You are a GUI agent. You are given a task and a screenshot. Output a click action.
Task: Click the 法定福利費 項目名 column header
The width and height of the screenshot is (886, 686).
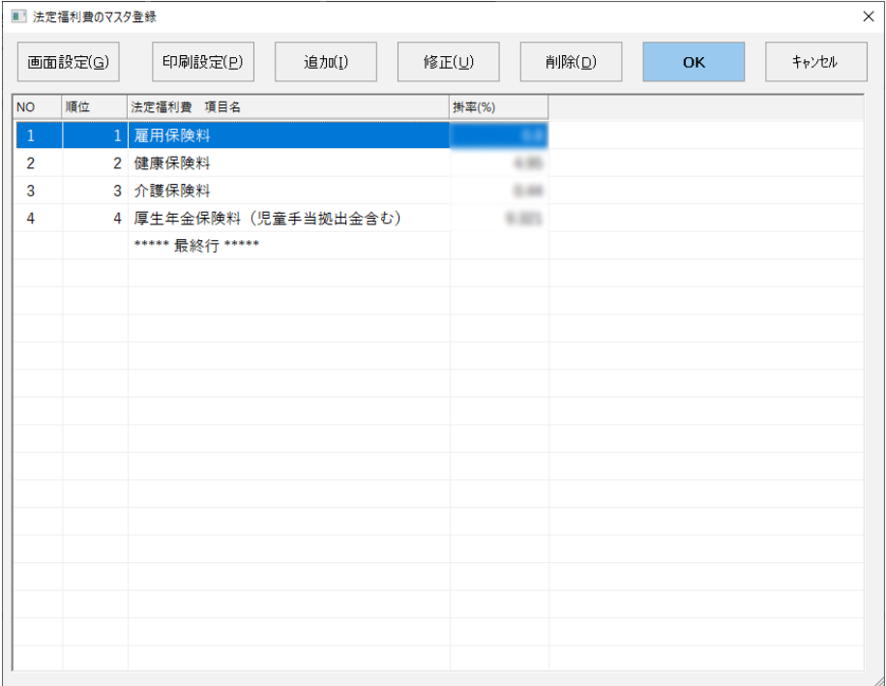[288, 107]
